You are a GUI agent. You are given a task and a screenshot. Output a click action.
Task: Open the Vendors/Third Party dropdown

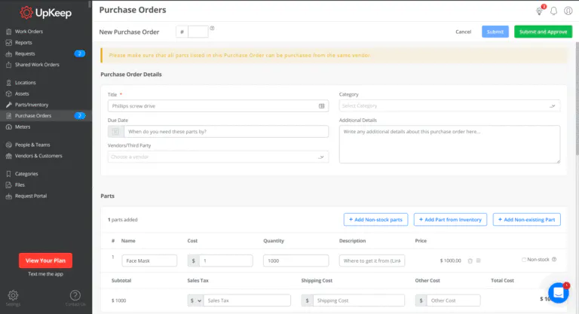pos(218,157)
